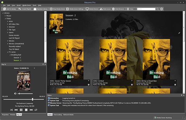Select Season 2 in tree
This screenshot has height=120, width=186.
pos(17,60)
